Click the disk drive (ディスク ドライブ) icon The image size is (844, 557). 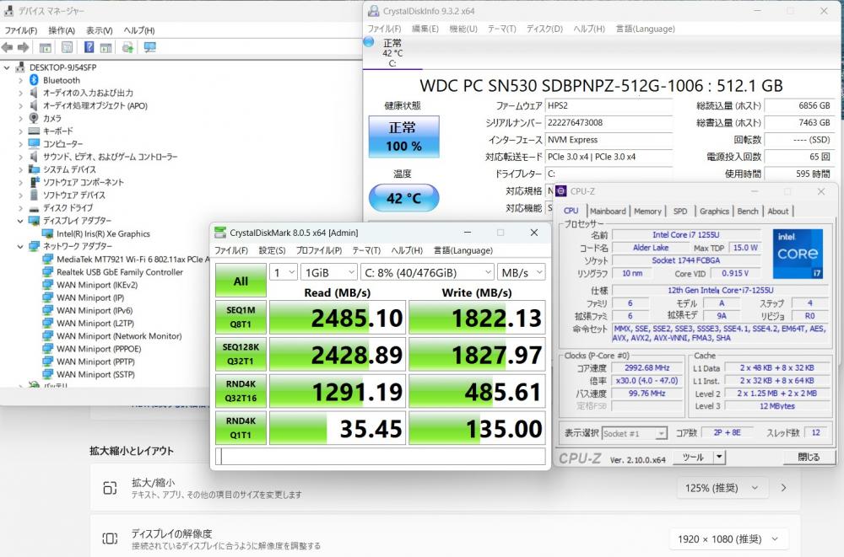34,208
